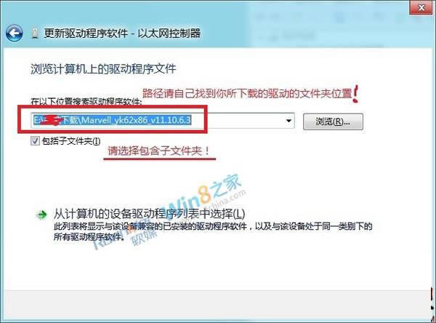Image resolution: width=436 pixels, height=323 pixels.
Task: Click the 包括子文件夹(I) checkbox label
Action: (x=71, y=141)
